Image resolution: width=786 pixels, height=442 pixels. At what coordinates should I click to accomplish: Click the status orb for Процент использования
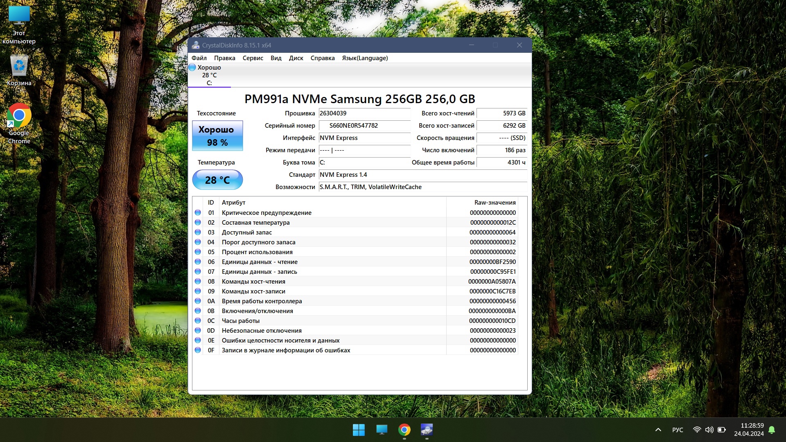(x=198, y=252)
